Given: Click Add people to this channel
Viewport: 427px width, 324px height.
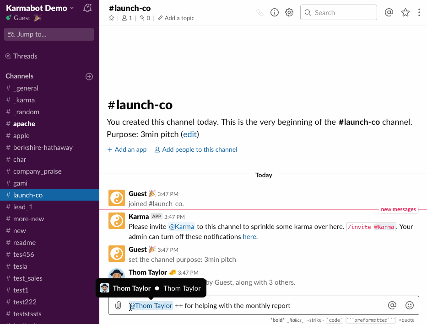Looking at the screenshot, I should (195, 149).
